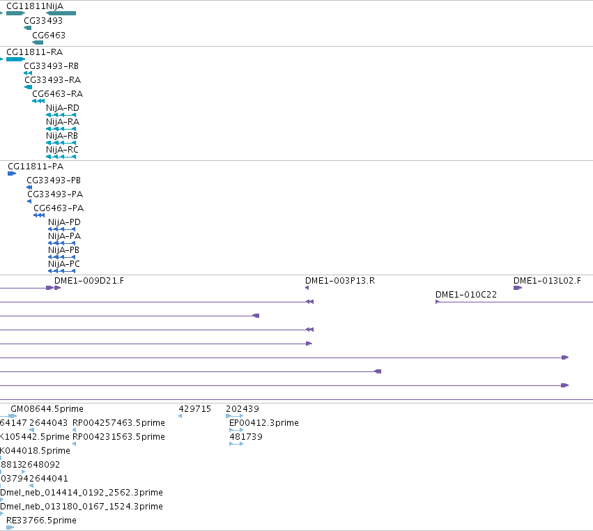The image size is (593, 531).
Task: Click the small purple arrow under DME1-003P13.R
Action: pos(307,288)
